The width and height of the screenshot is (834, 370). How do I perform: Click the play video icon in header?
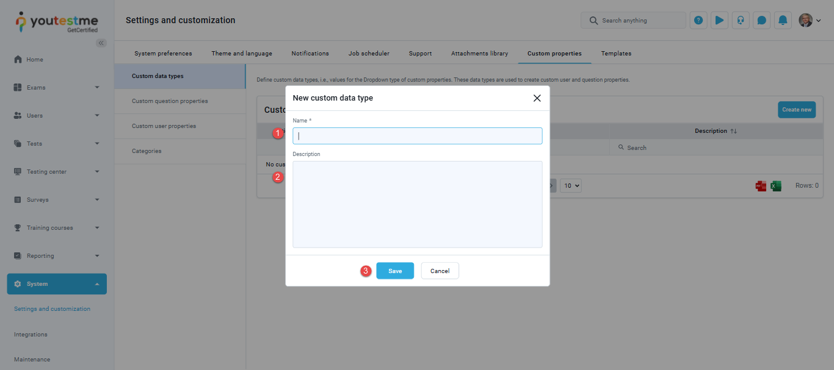coord(719,20)
